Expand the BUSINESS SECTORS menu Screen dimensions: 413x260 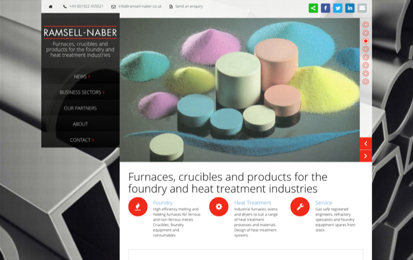point(80,92)
